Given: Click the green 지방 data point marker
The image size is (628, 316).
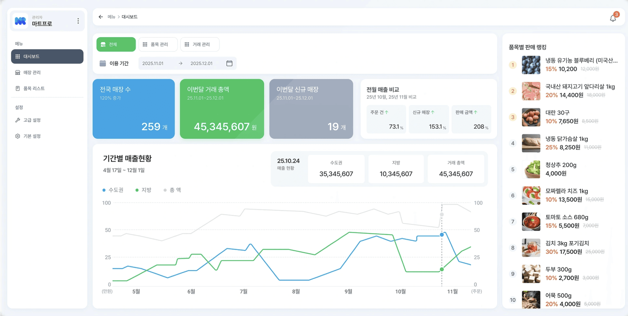Looking at the screenshot, I should tap(442, 269).
